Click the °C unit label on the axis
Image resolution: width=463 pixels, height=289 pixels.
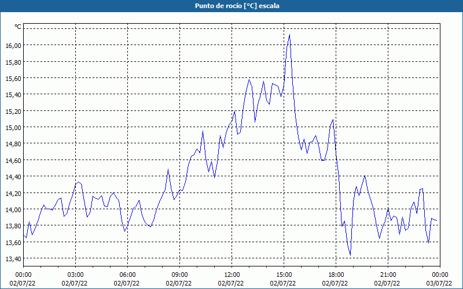click(x=18, y=27)
